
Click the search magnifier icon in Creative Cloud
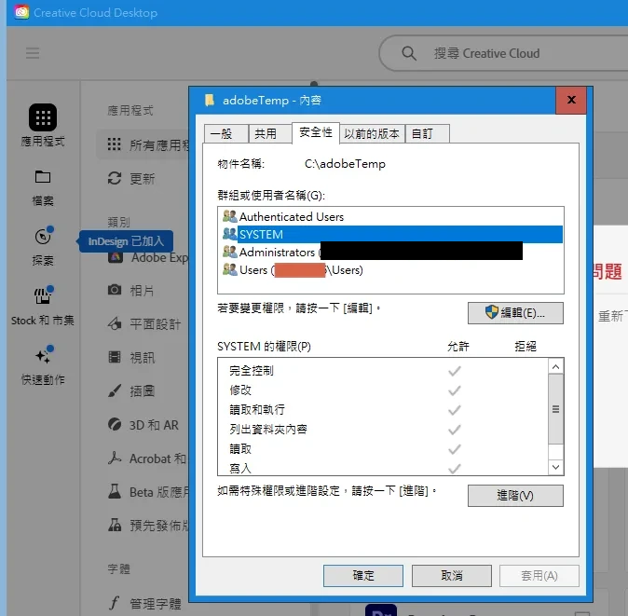click(409, 53)
